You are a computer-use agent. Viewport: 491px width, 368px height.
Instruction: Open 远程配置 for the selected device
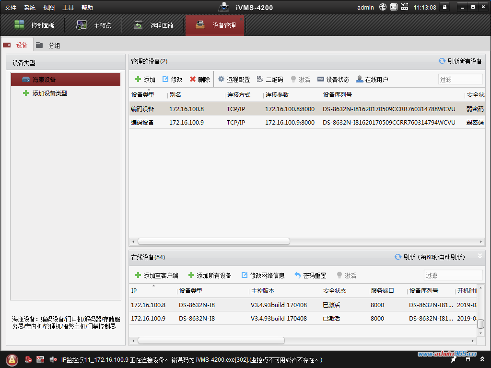[x=234, y=80]
